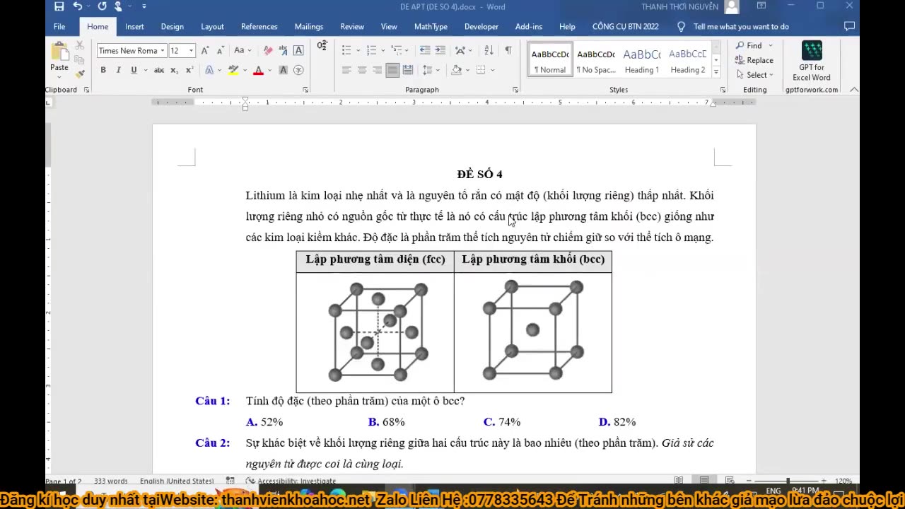Click the Replace button
The image size is (905, 509).
pyautogui.click(x=755, y=60)
